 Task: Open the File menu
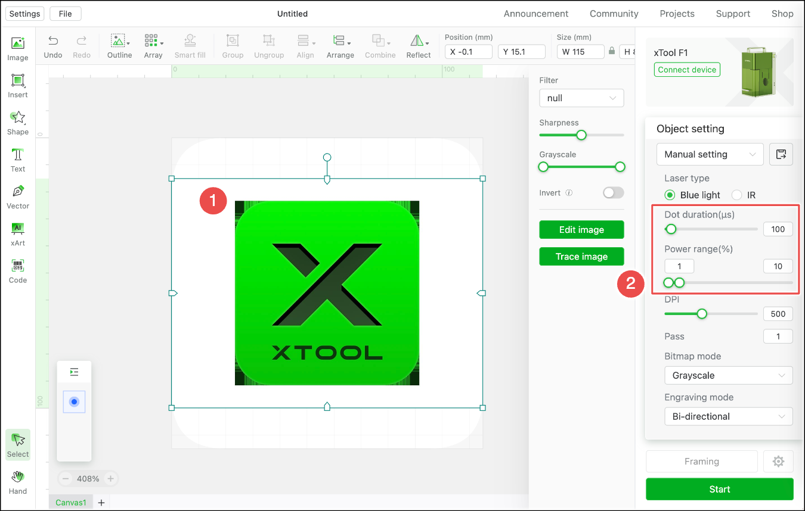[66, 14]
